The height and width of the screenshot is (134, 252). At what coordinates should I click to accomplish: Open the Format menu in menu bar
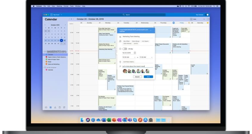(65, 6)
